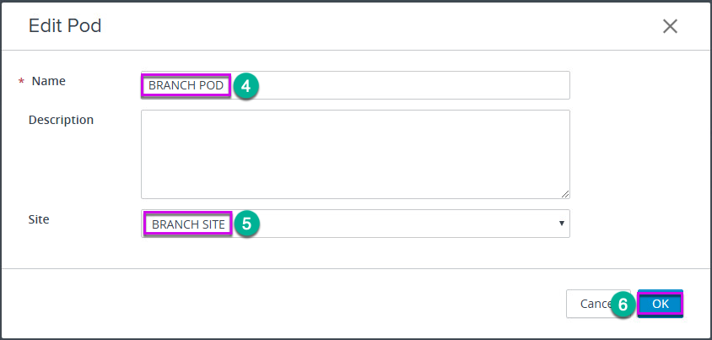Close the Edit Pod dialog with X

point(670,26)
